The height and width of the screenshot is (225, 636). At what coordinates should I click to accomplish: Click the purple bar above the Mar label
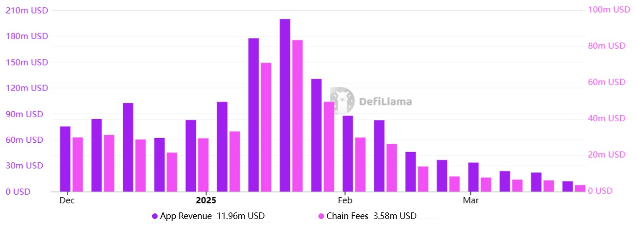[473, 177]
